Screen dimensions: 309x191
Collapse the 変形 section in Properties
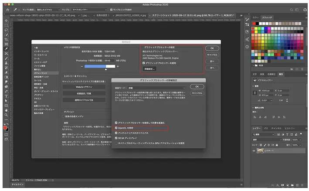[253, 86]
